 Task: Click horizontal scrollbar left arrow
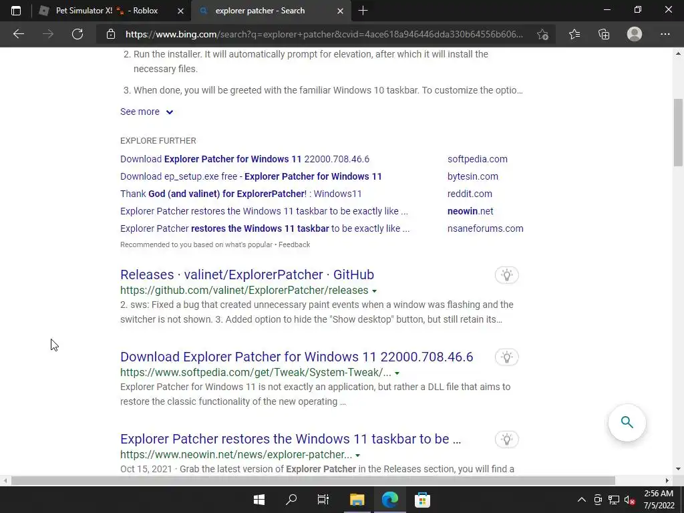click(5, 480)
